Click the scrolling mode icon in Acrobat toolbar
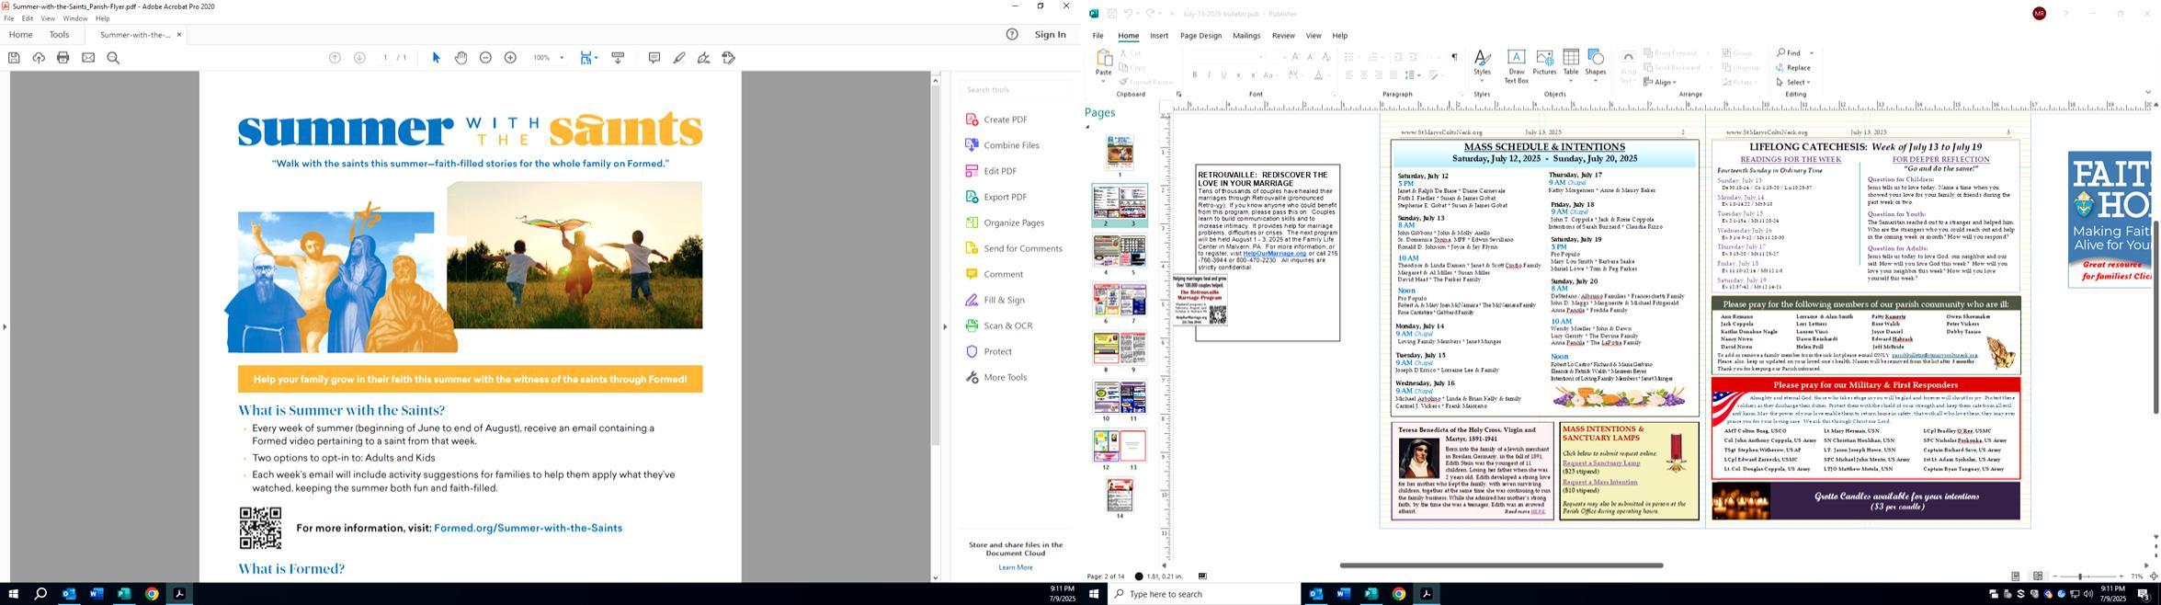Viewport: 2161px width, 605px height. (x=618, y=58)
